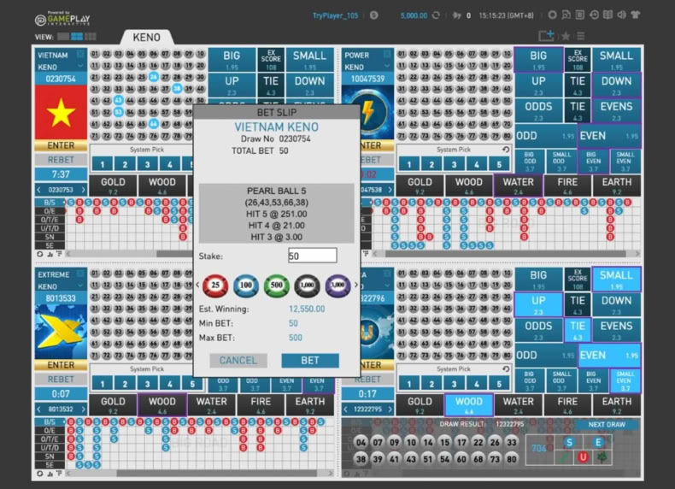Go to previous draw before 8013532

click(x=39, y=409)
